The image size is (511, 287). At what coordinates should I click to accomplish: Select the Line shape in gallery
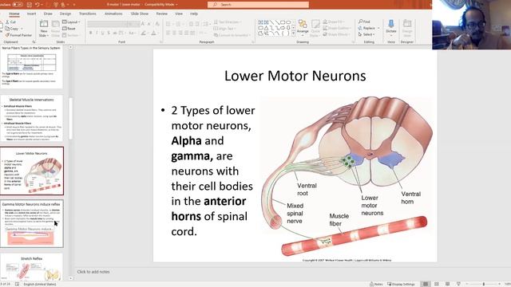click(x=271, y=22)
